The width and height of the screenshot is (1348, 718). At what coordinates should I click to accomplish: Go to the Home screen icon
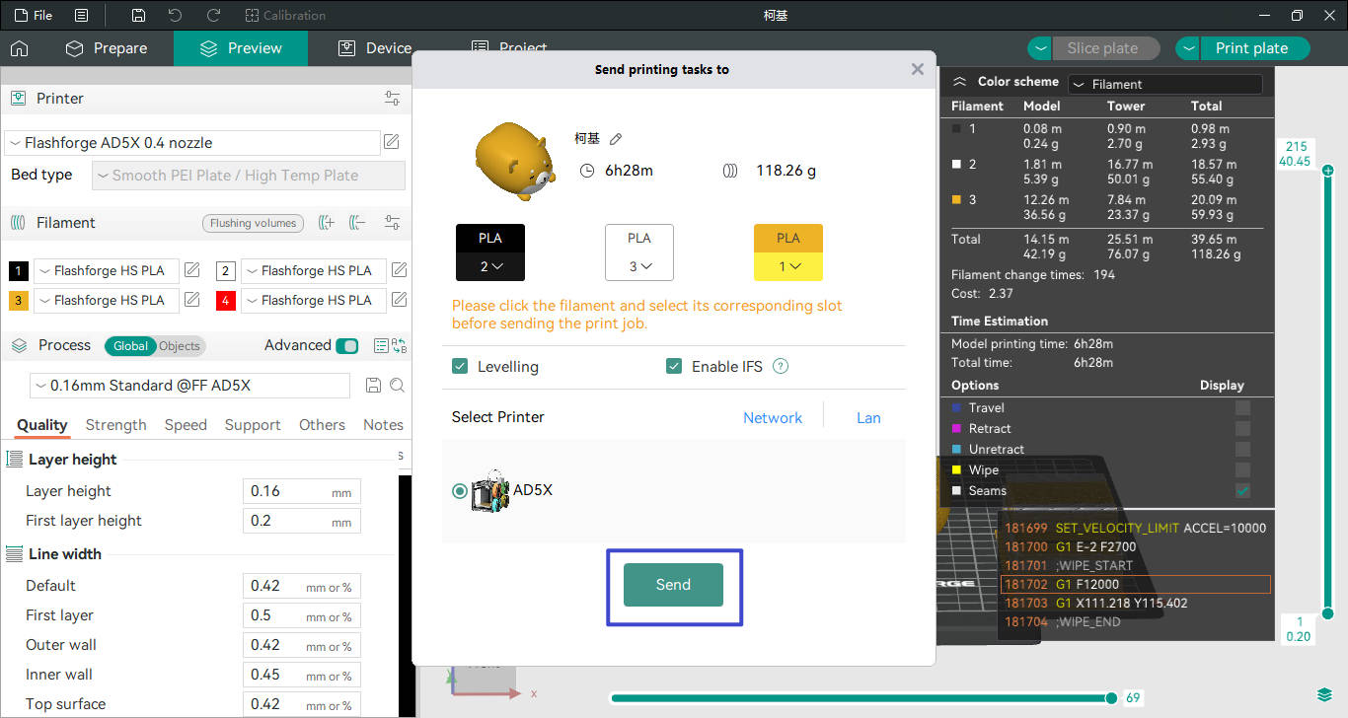coord(19,48)
